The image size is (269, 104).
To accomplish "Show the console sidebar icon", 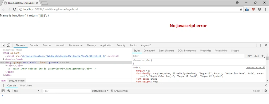I will [3, 91].
